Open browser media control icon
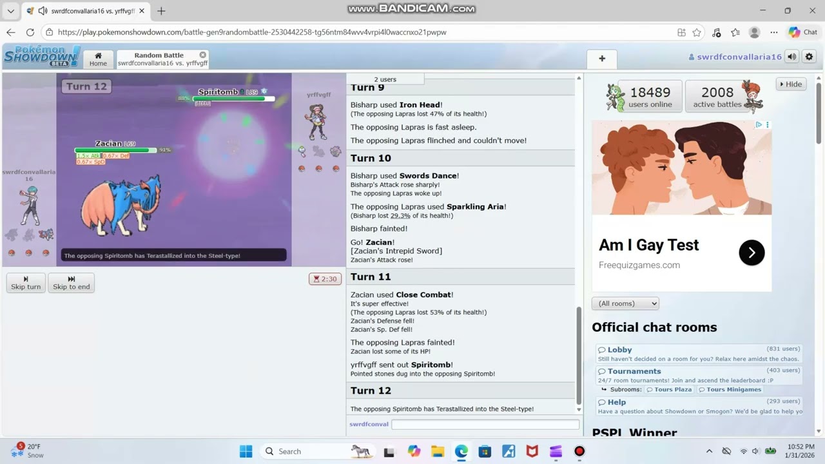Screen dimensions: 825x464 [x=716, y=32]
